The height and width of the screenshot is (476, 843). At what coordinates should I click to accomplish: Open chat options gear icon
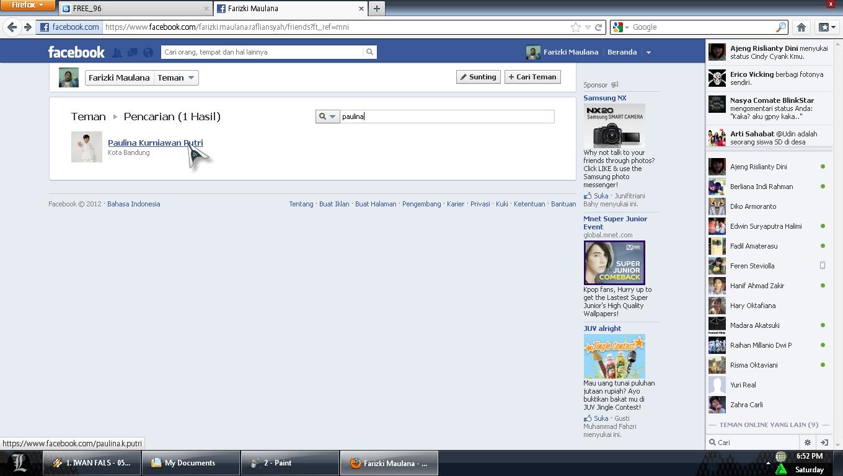(807, 443)
